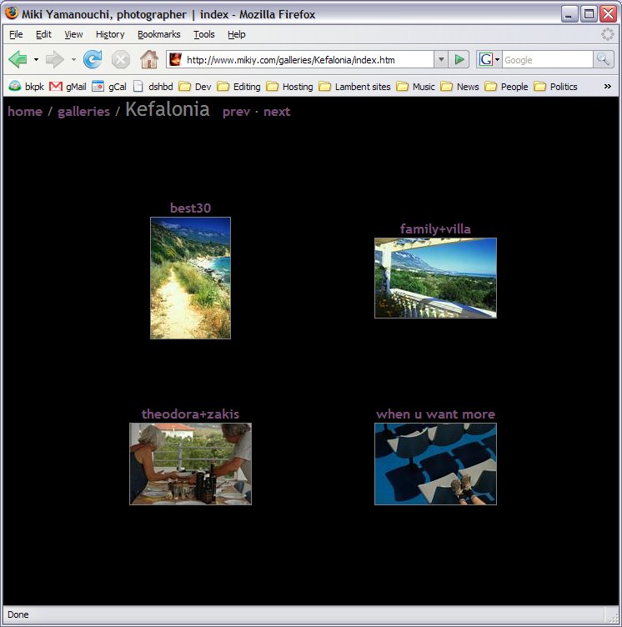
Task: Open the best30 gallery title link
Action: (x=190, y=208)
